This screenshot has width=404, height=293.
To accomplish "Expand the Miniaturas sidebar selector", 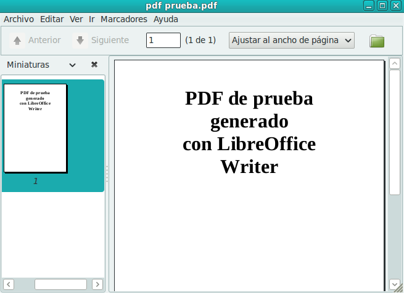I will [x=72, y=65].
